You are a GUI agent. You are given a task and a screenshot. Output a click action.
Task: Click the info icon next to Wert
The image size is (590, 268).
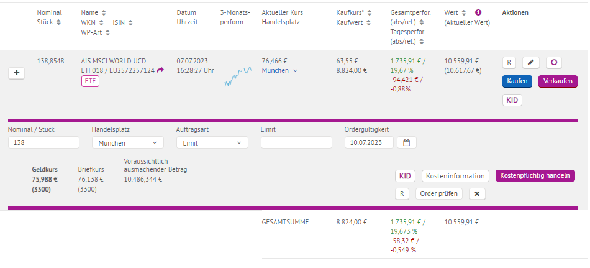coord(478,12)
